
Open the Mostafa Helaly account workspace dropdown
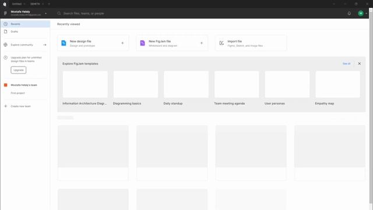pyautogui.click(x=45, y=13)
